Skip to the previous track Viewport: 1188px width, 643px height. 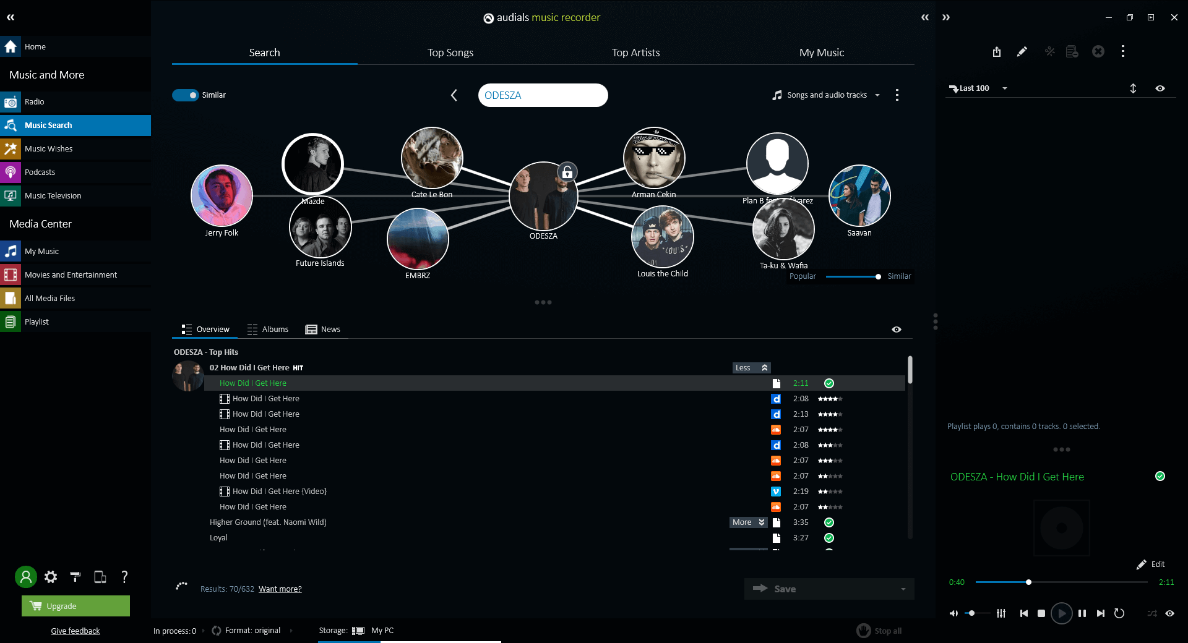pyautogui.click(x=1024, y=613)
